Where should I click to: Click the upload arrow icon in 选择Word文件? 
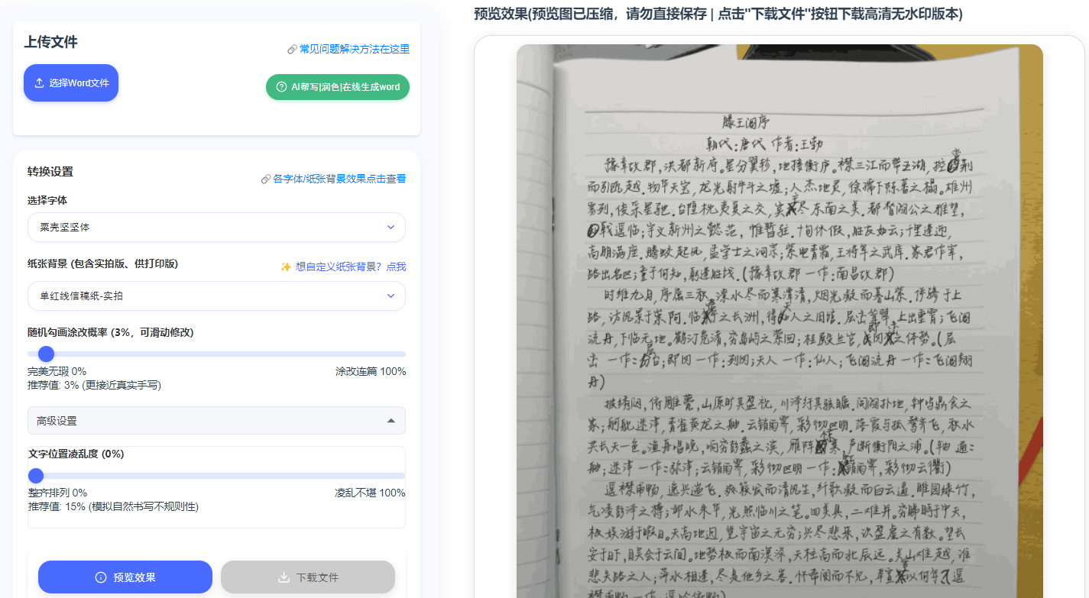(x=39, y=83)
